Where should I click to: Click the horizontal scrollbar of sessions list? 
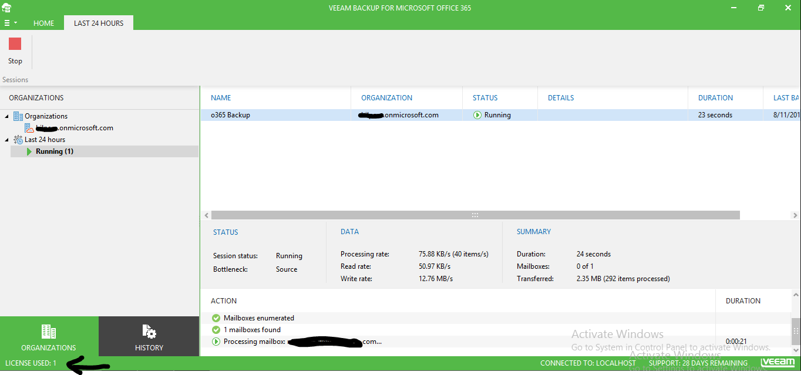tap(475, 215)
